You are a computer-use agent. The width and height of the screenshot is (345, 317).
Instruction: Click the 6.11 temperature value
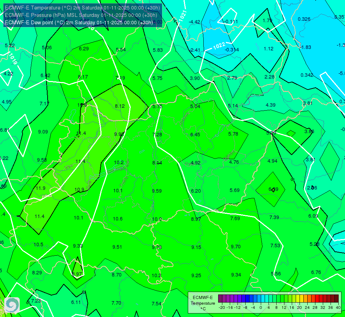[x=76, y=303]
